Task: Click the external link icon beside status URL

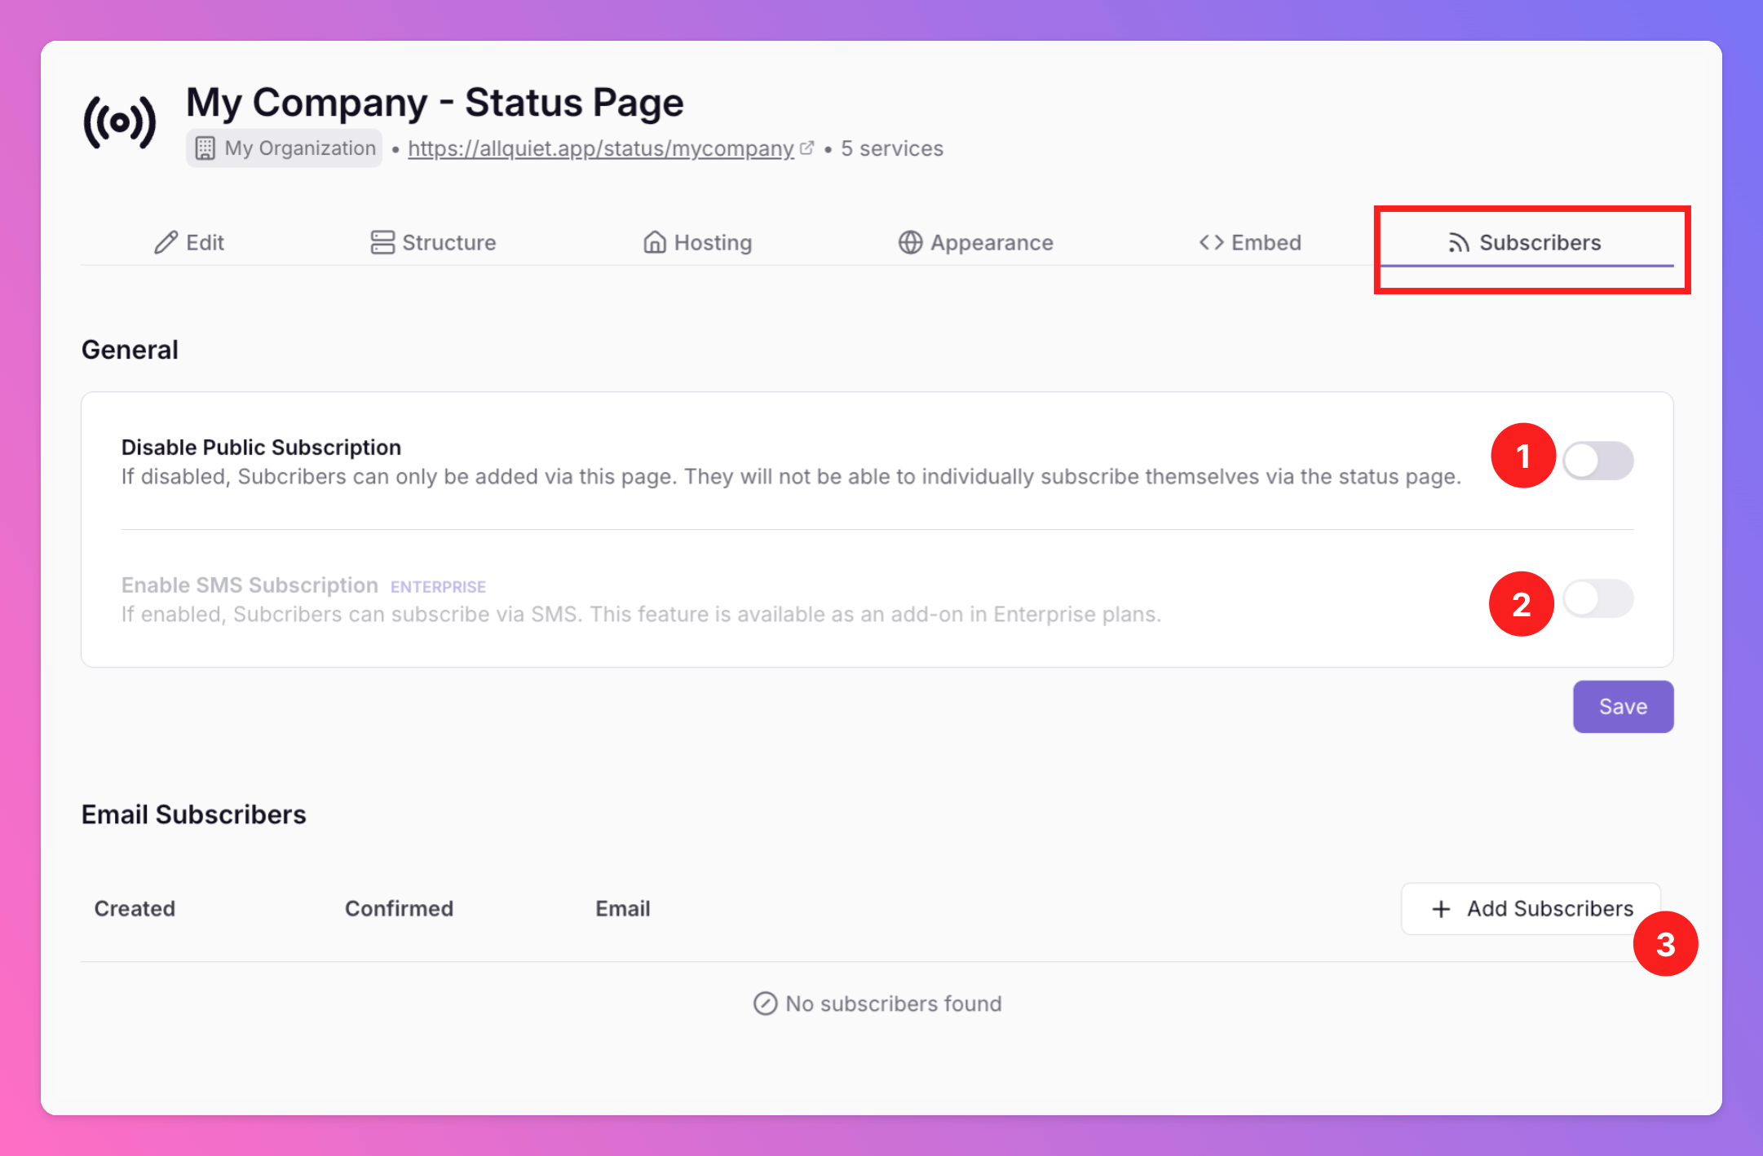Action: coord(806,148)
